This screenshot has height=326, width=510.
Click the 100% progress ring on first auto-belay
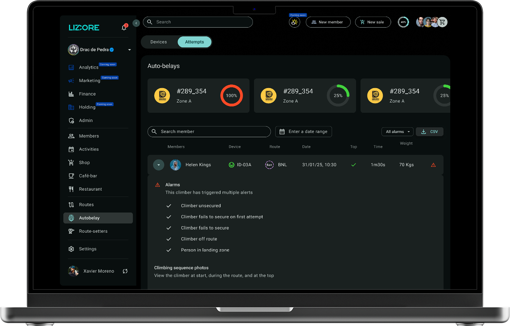[231, 95]
